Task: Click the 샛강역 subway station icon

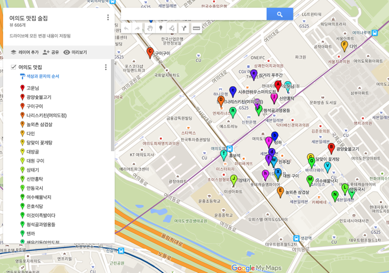Action: [296, 238]
